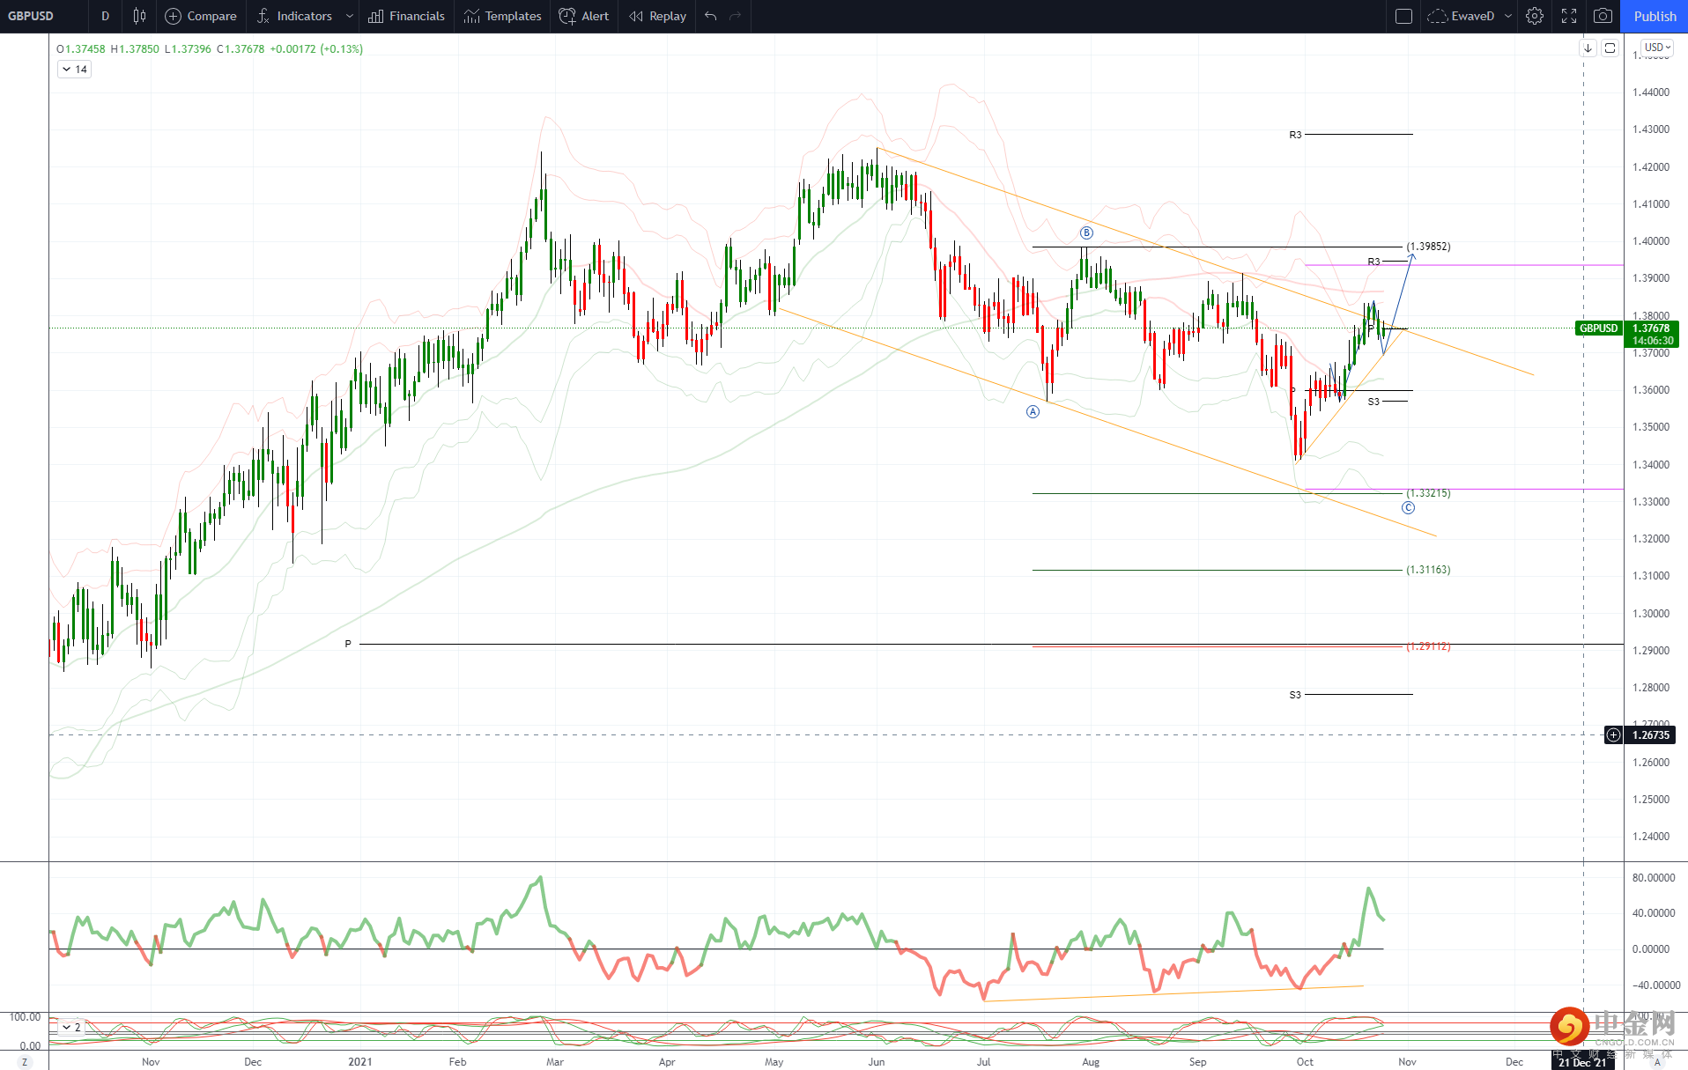Start bar Replay mode
1688x1070 pixels.
tap(657, 16)
